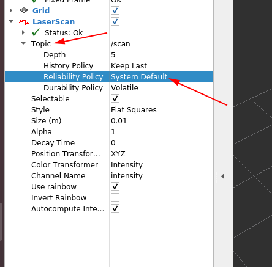Disable the Use rainbow checkbox

(115, 186)
